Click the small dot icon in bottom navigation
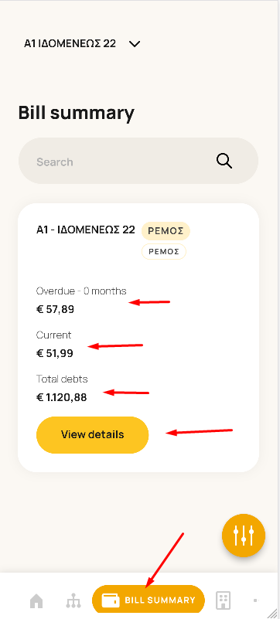This screenshot has width=280, height=619. [x=255, y=600]
